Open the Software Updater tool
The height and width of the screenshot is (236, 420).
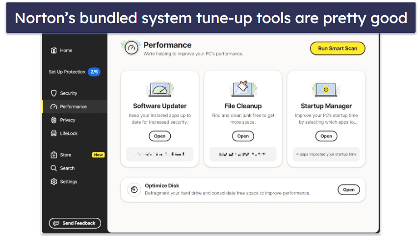pyautogui.click(x=159, y=136)
